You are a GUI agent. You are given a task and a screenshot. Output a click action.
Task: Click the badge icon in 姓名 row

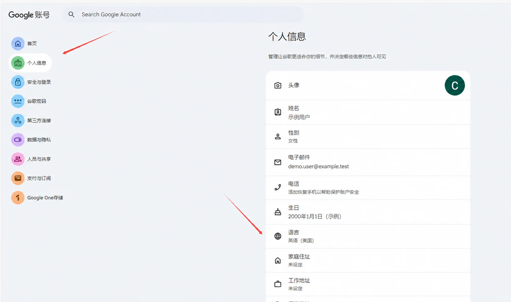(278, 112)
